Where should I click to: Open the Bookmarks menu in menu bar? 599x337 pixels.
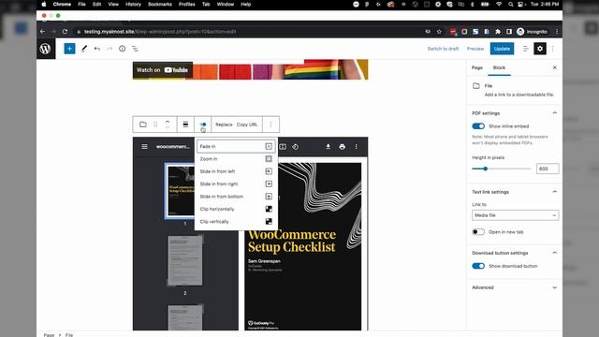click(160, 4)
